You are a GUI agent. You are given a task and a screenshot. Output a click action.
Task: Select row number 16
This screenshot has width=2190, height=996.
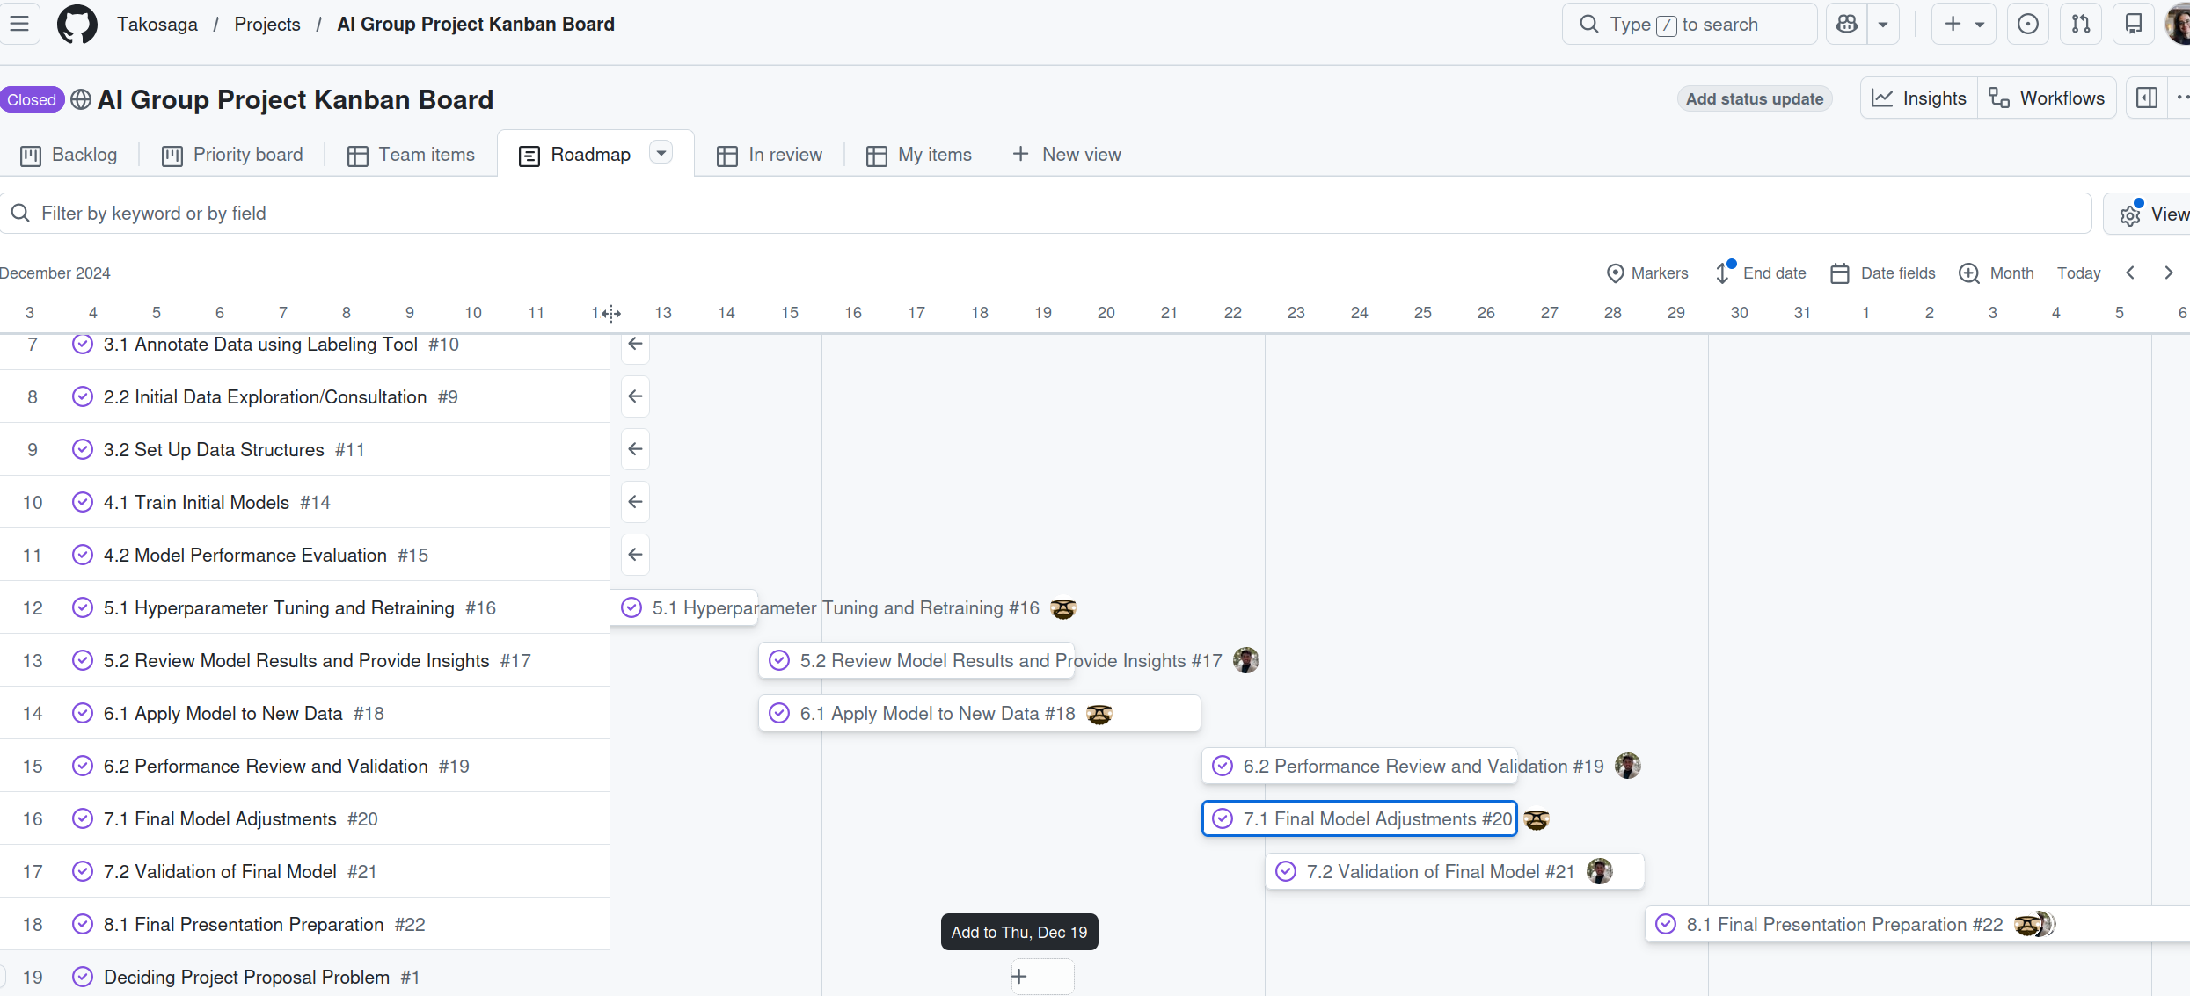pyautogui.click(x=33, y=819)
